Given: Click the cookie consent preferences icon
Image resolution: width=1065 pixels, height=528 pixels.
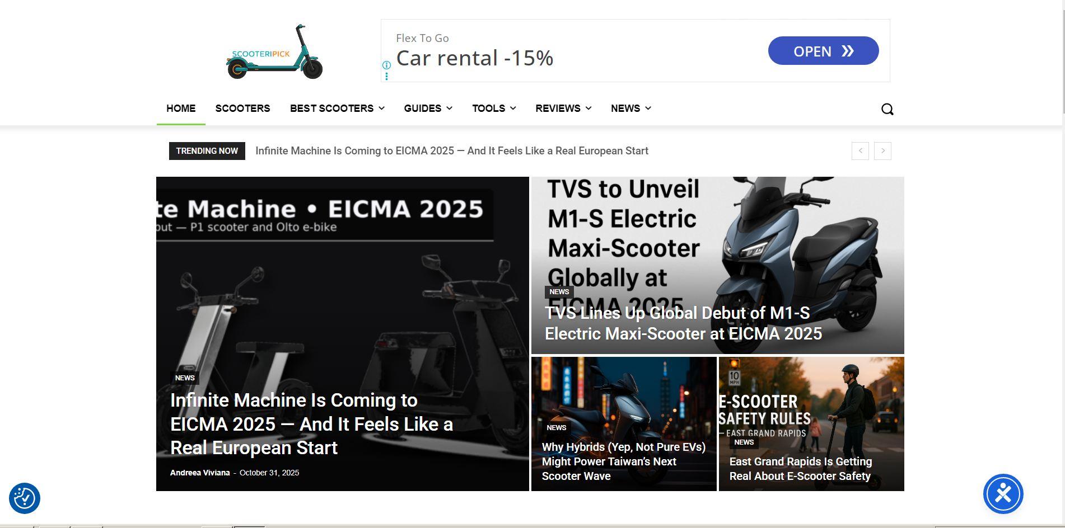Looking at the screenshot, I should 25,498.
